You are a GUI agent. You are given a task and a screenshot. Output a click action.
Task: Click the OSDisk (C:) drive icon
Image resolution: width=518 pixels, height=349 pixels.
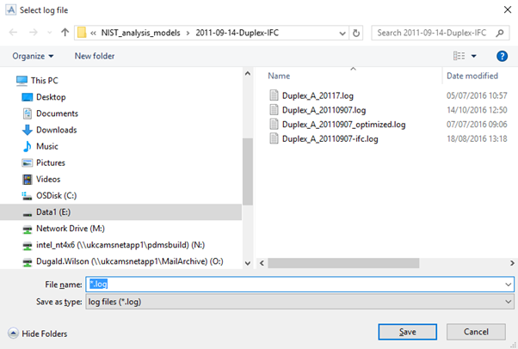point(28,195)
